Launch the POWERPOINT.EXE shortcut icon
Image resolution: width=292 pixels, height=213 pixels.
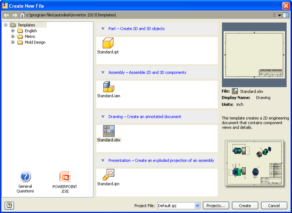tap(65, 177)
